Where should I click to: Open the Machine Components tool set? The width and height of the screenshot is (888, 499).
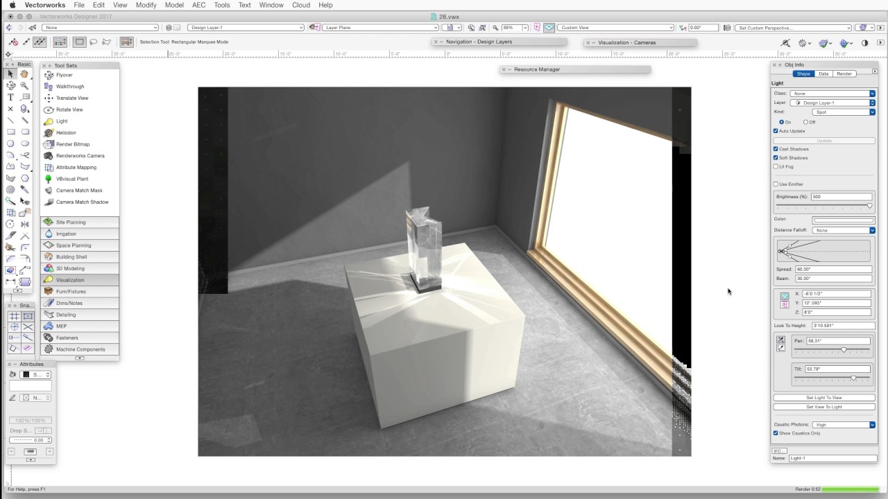80,349
